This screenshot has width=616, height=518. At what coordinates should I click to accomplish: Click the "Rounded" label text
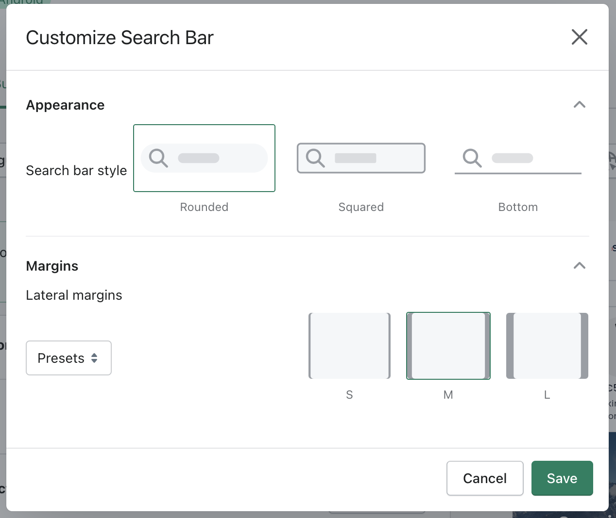point(204,207)
